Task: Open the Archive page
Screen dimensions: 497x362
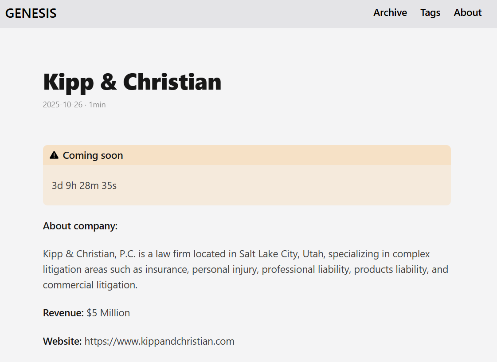Action: point(390,13)
